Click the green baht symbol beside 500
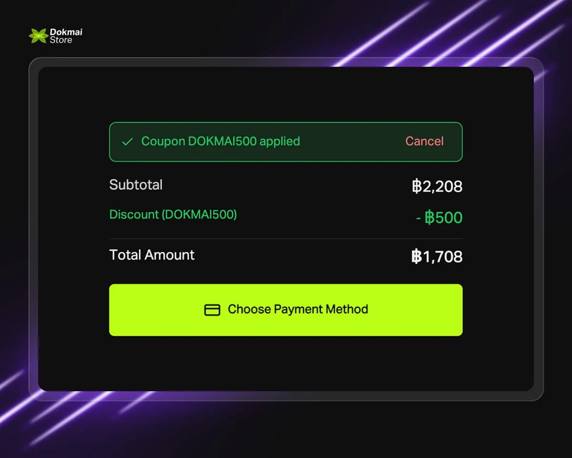Viewport: 572px width, 458px height. click(429, 218)
